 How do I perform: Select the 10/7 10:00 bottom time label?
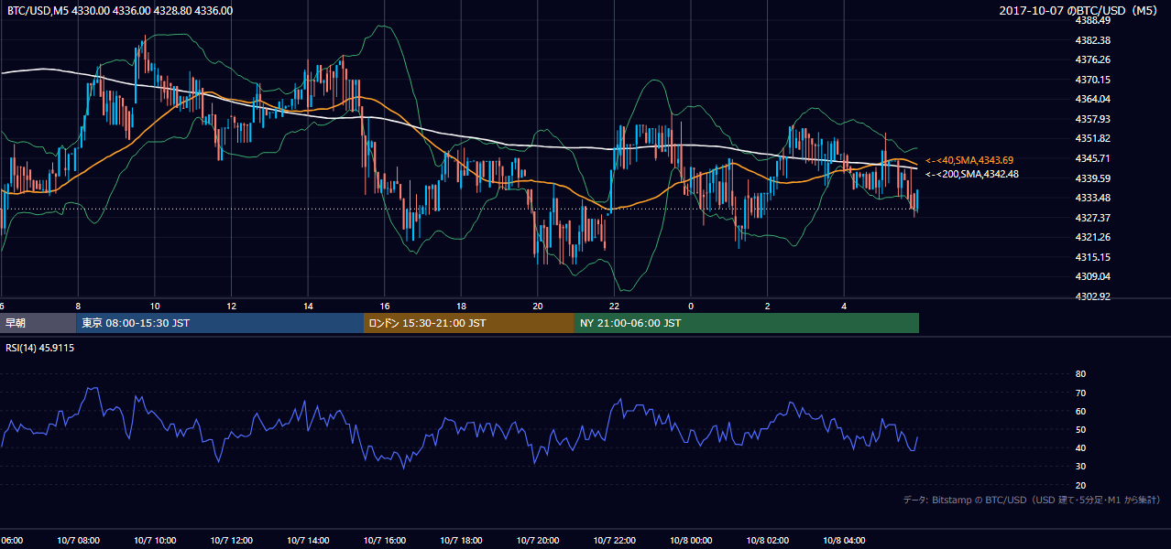pyautogui.click(x=155, y=541)
